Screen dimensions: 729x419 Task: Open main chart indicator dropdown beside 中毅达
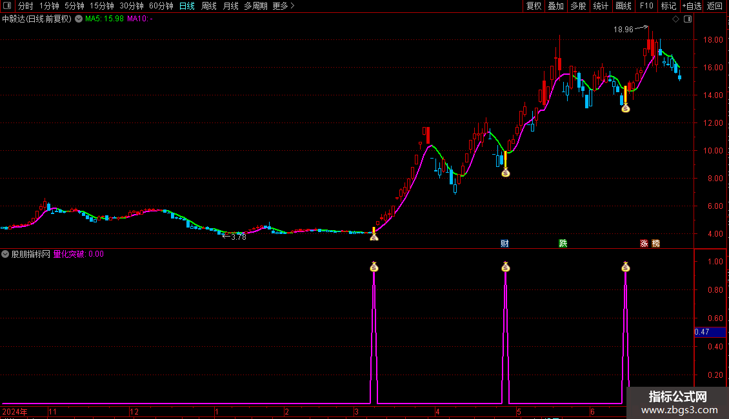coord(79,19)
